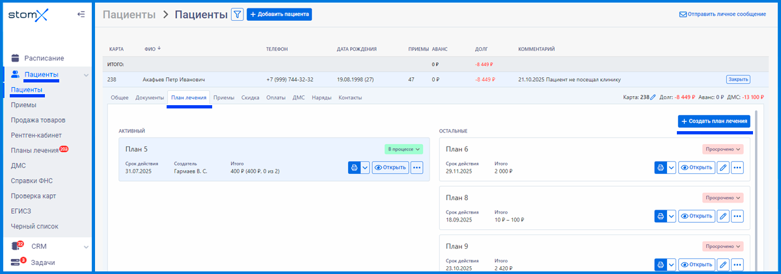Sort patients by the ФИО column header
781x274 pixels.
[x=152, y=49]
